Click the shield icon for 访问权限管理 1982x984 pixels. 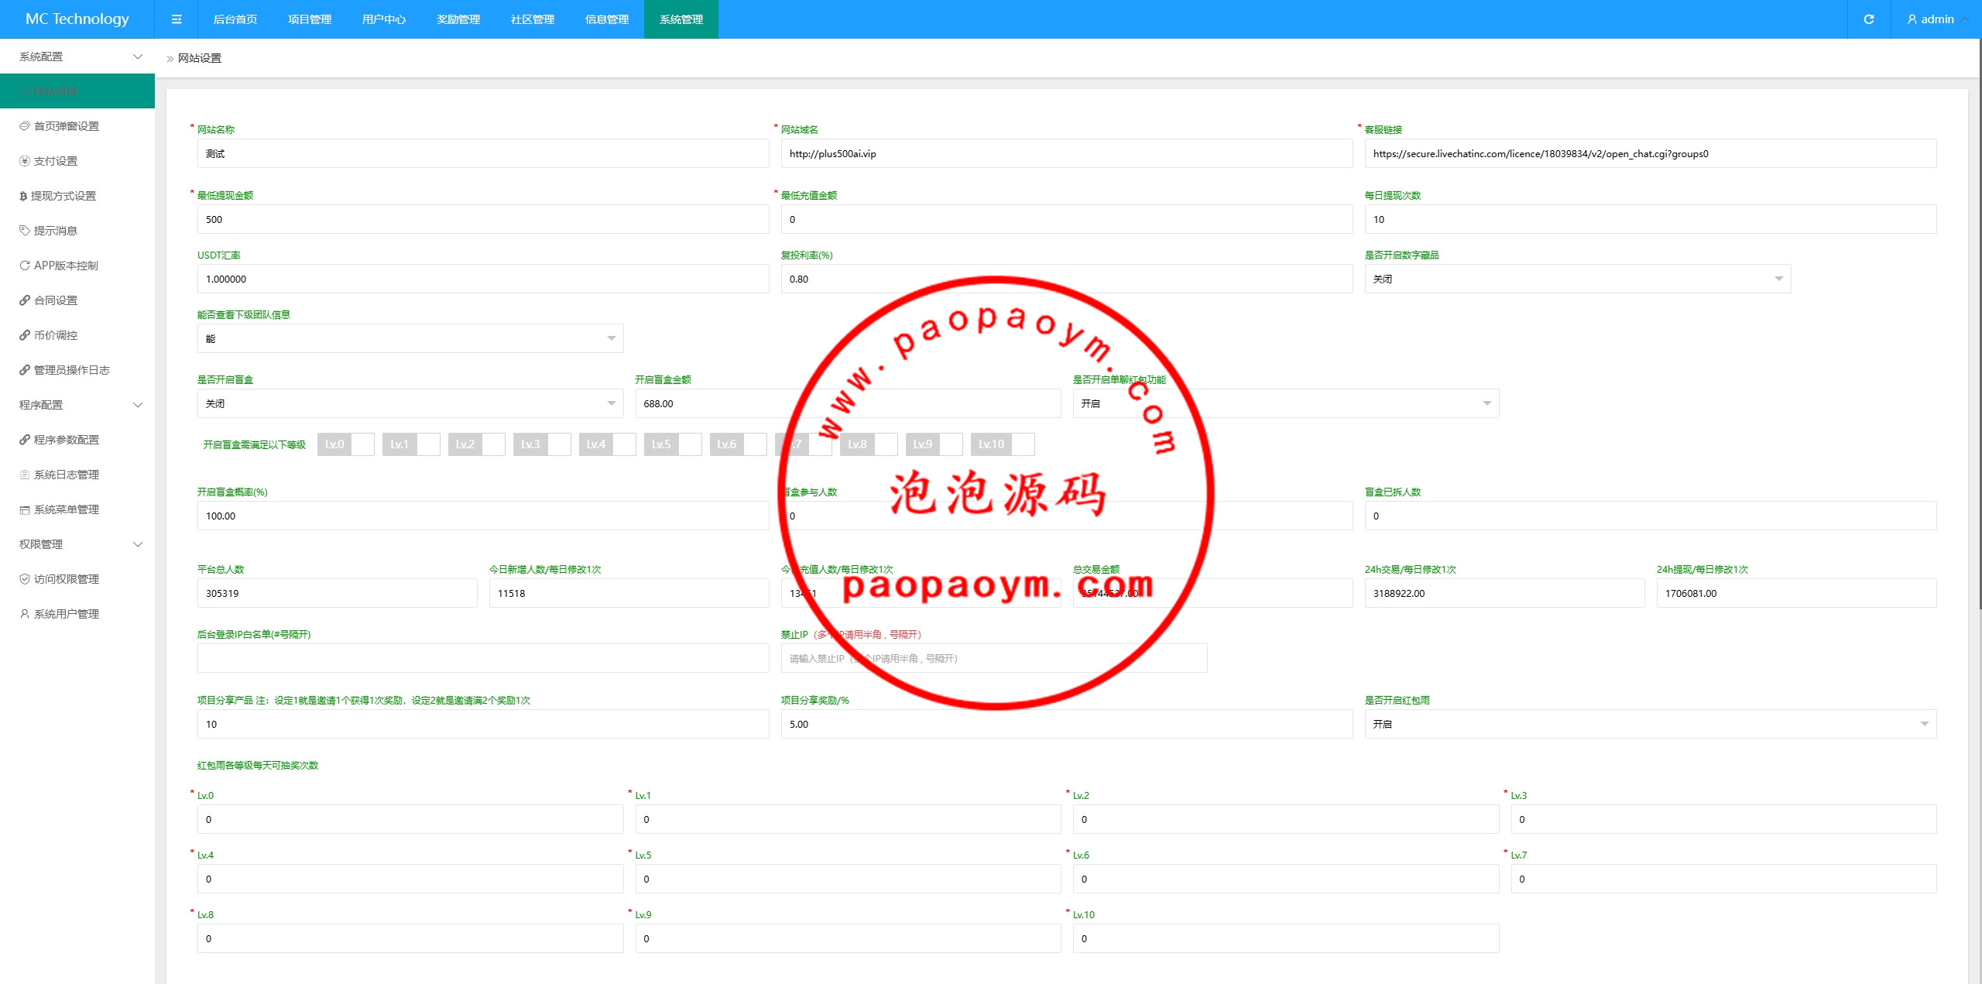pyautogui.click(x=25, y=579)
